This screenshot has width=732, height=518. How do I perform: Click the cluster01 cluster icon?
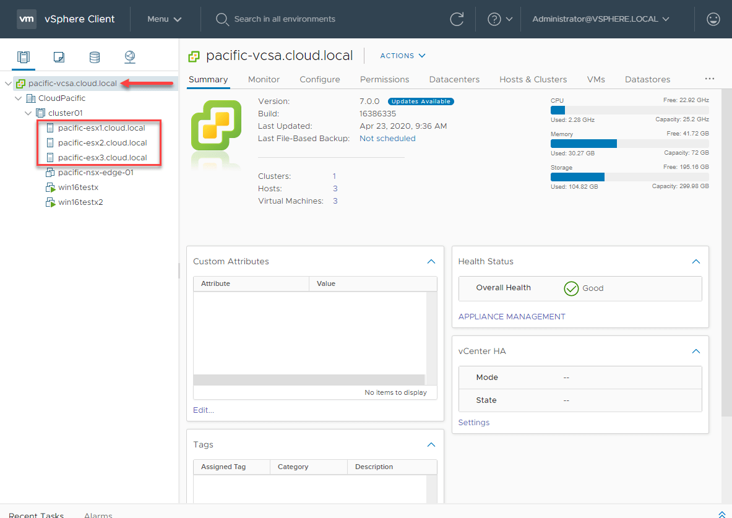tap(41, 113)
